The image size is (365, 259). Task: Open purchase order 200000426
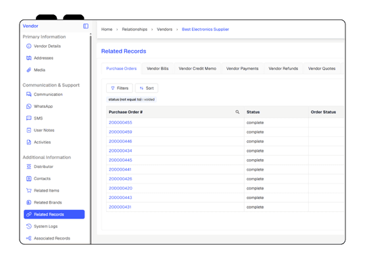tap(120, 179)
